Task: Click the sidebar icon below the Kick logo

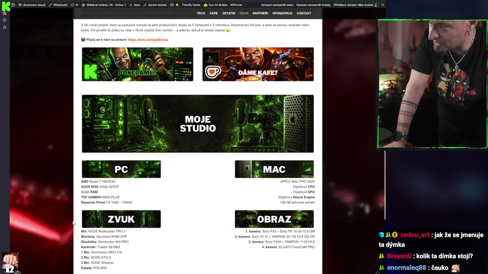Action: [5, 13]
